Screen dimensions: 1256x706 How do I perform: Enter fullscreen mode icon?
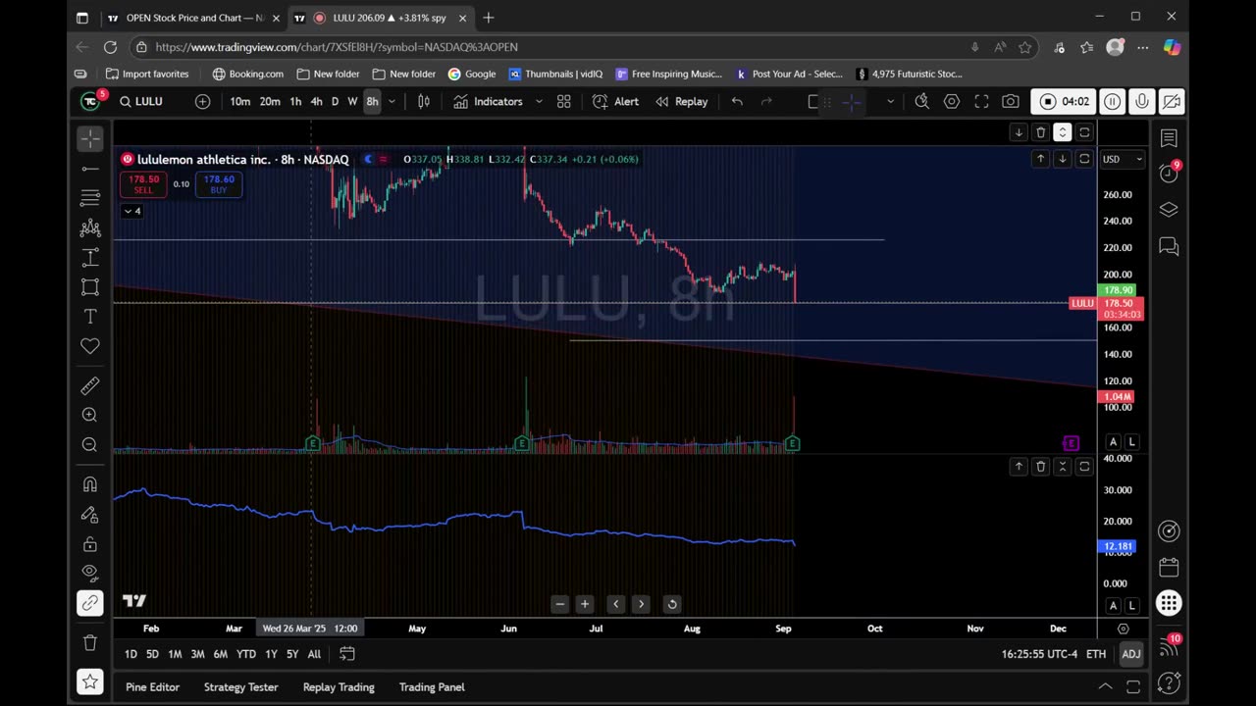pyautogui.click(x=981, y=101)
